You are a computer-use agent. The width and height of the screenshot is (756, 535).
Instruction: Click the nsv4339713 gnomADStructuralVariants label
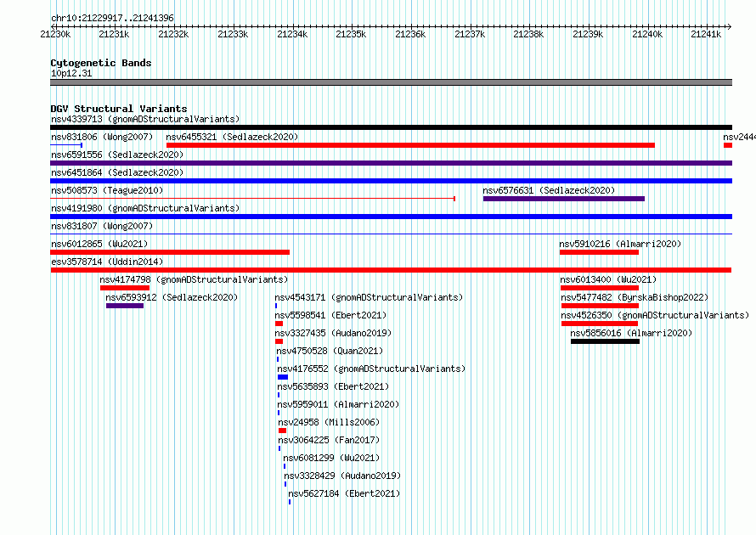click(x=145, y=119)
